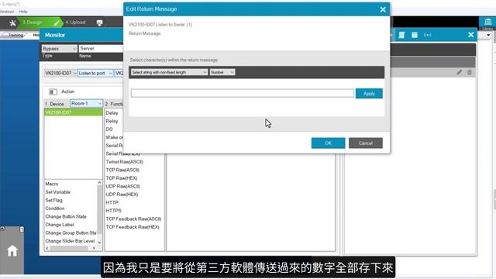This screenshot has width=496, height=279.
Task: Open the Library icon at top right
Action: click(x=487, y=22)
